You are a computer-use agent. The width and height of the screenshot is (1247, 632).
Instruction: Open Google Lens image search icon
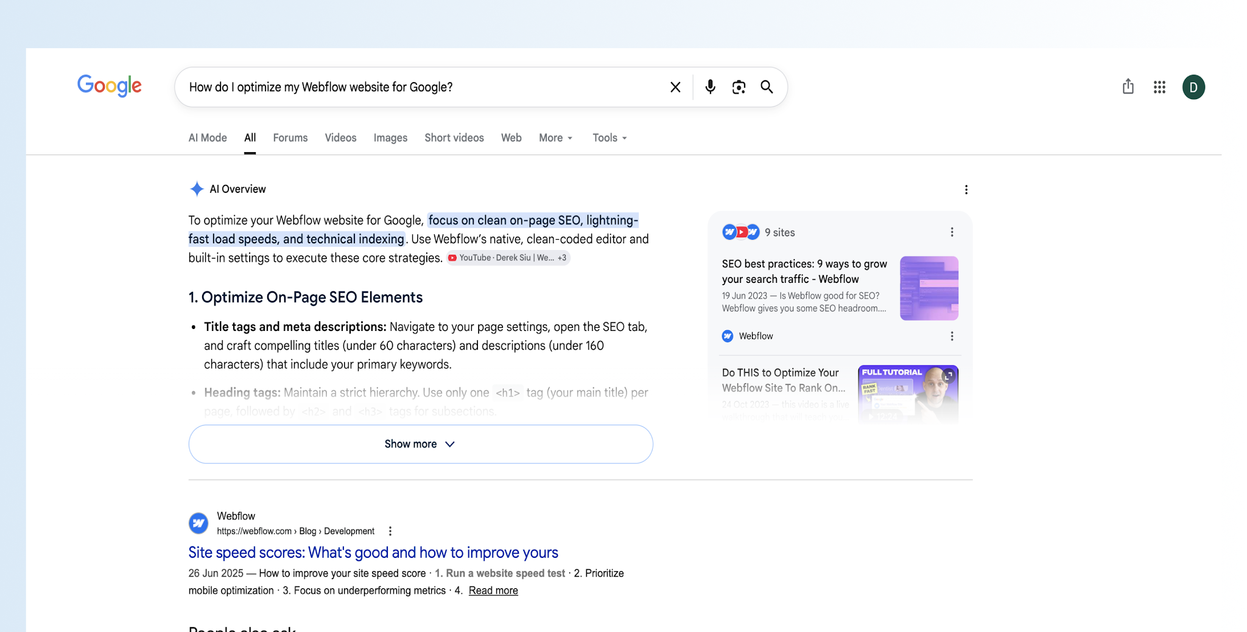coord(739,87)
